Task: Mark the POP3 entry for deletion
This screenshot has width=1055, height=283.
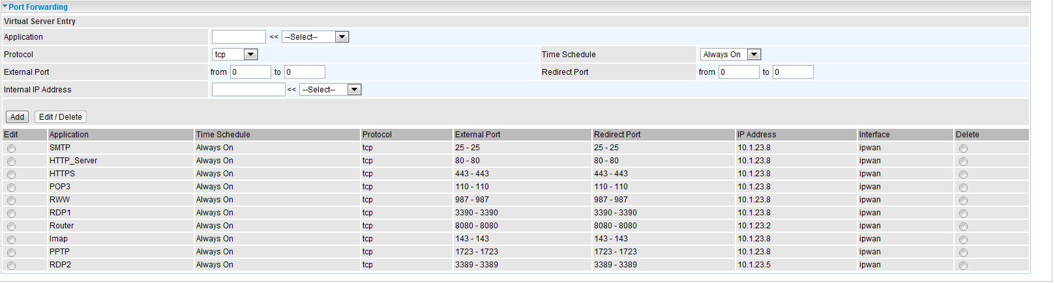Action: 963,187
